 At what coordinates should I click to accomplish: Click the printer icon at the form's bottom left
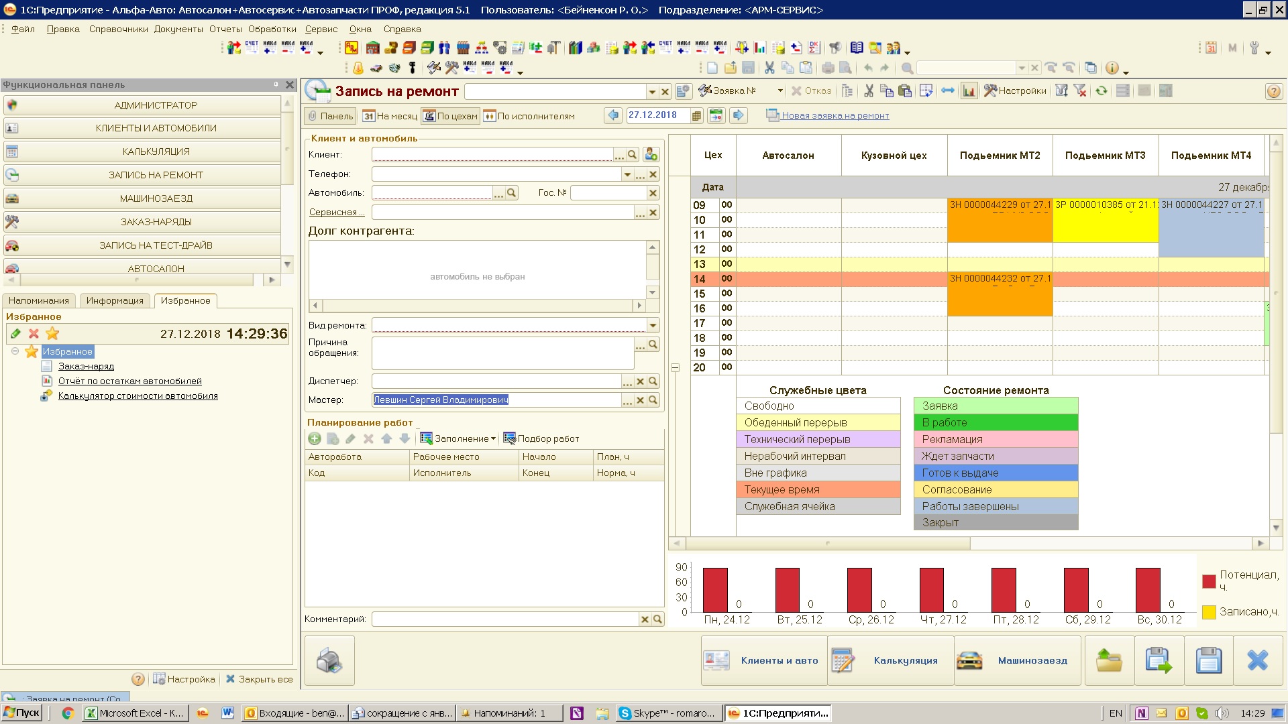[x=329, y=660]
